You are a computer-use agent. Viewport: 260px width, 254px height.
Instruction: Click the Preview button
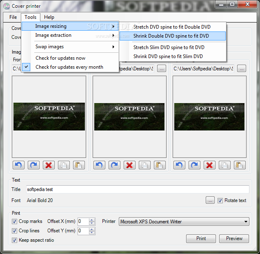pyautogui.click(x=234, y=238)
